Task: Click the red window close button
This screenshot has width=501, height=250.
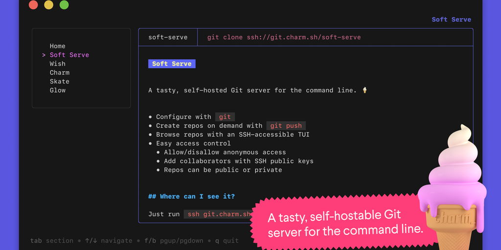Action: coord(33,5)
